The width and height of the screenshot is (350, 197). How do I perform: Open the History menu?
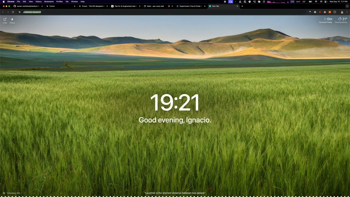[39, 2]
